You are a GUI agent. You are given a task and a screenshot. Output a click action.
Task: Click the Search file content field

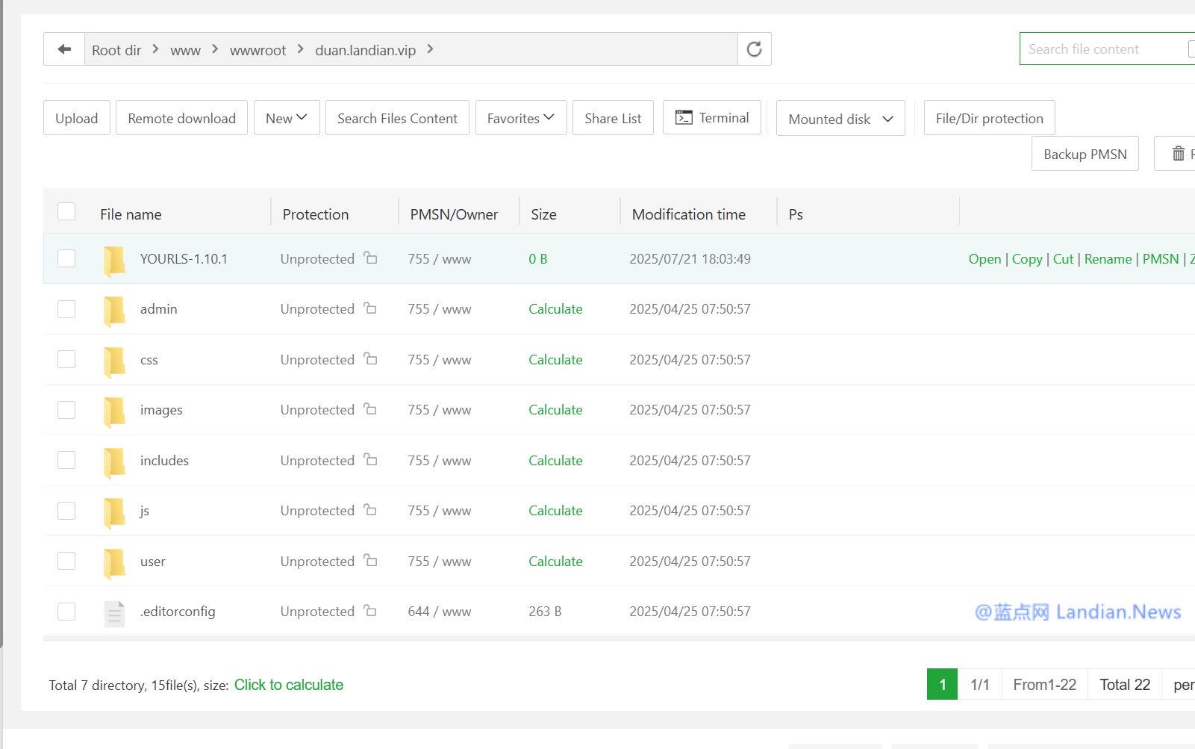tap(1101, 49)
